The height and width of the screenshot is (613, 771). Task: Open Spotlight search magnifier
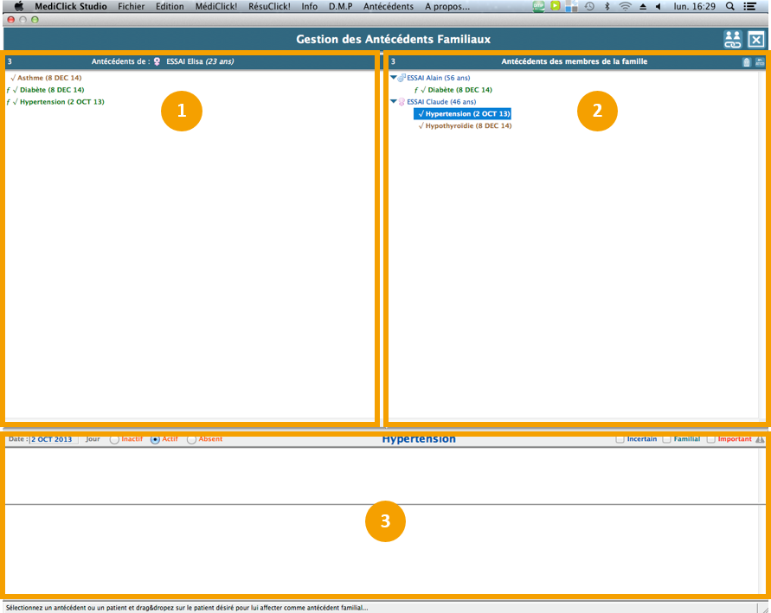729,6
